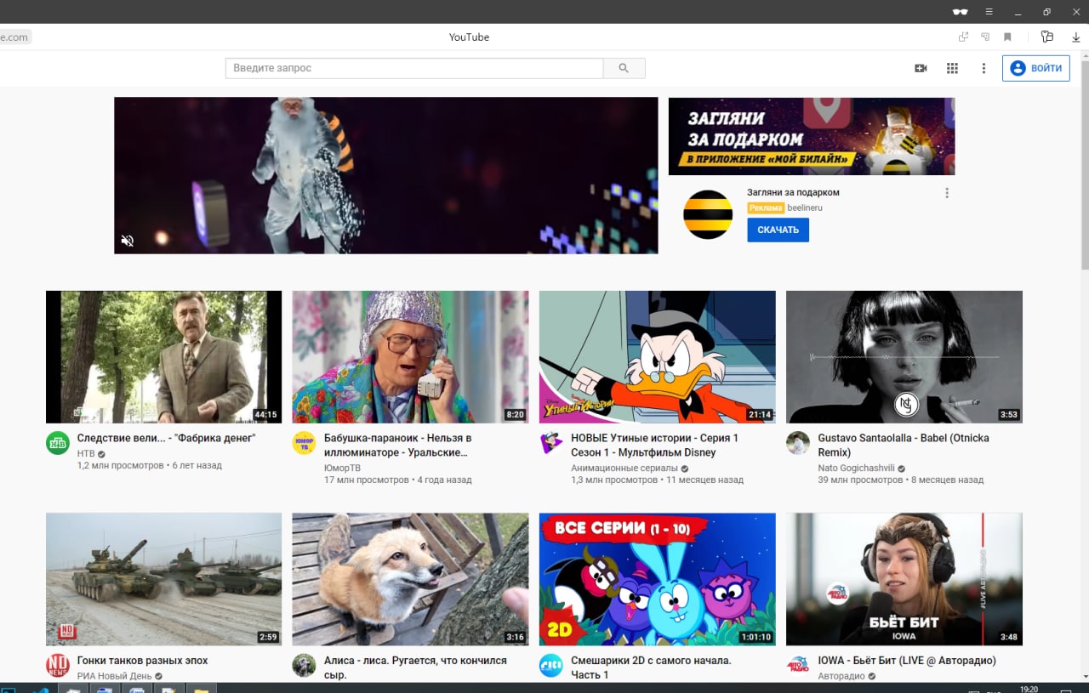Click the YouTube search input field
The image size is (1089, 693).
point(414,68)
